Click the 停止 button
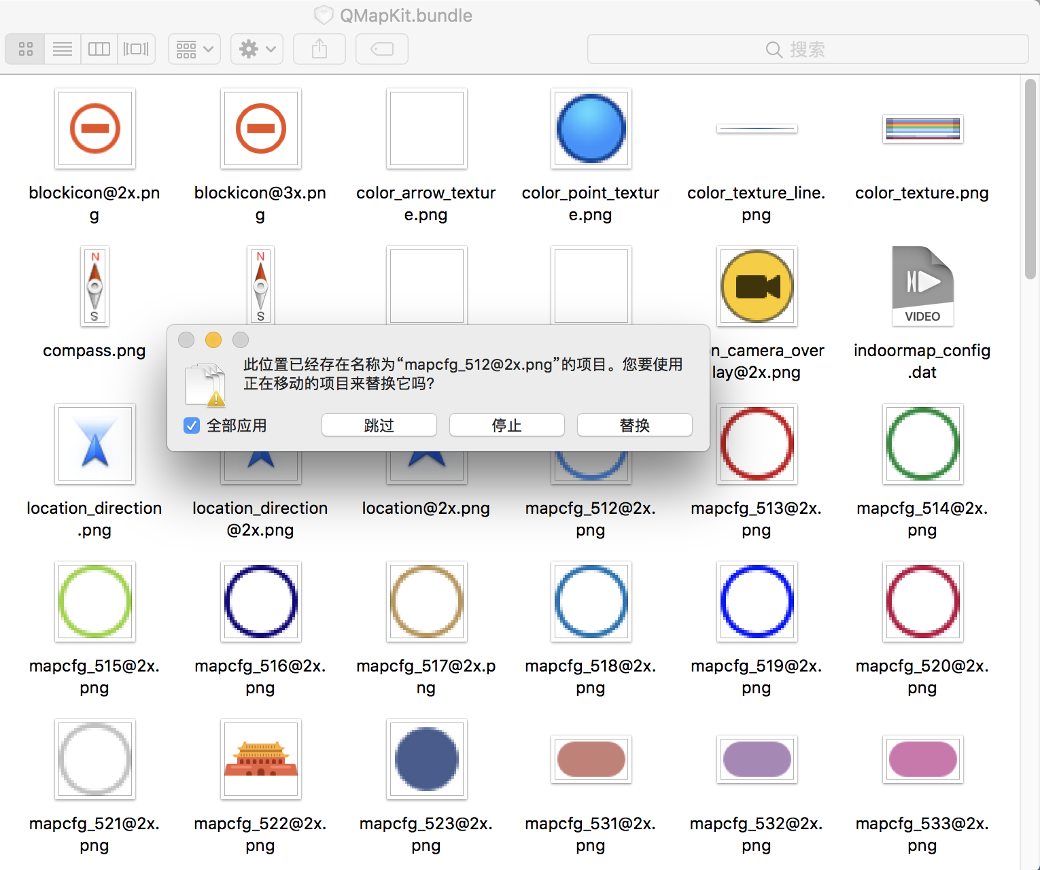Image resolution: width=1040 pixels, height=870 pixels. (x=507, y=425)
